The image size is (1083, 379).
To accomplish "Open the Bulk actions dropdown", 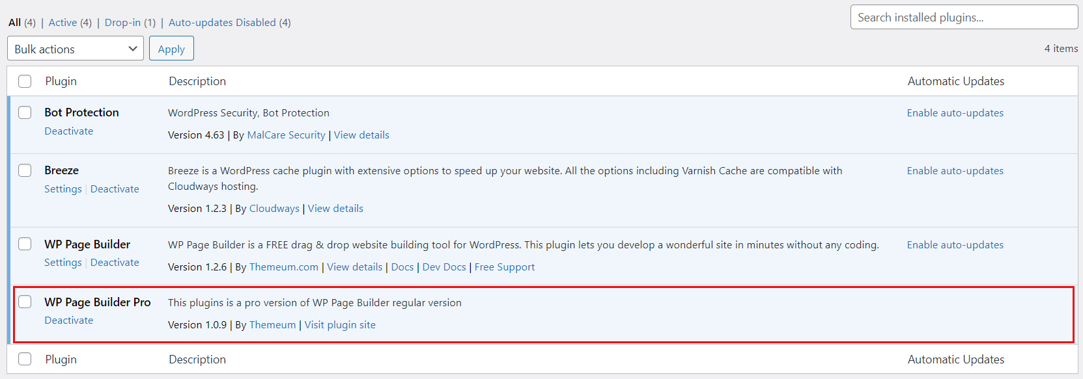I will pyautogui.click(x=76, y=49).
